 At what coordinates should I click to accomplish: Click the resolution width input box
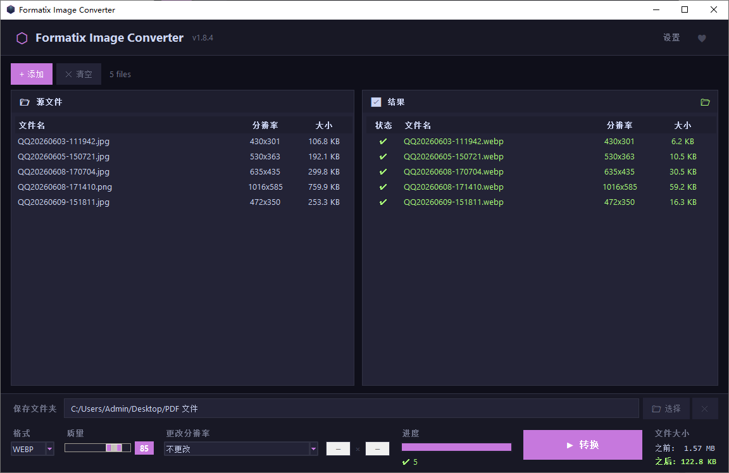[x=338, y=449]
